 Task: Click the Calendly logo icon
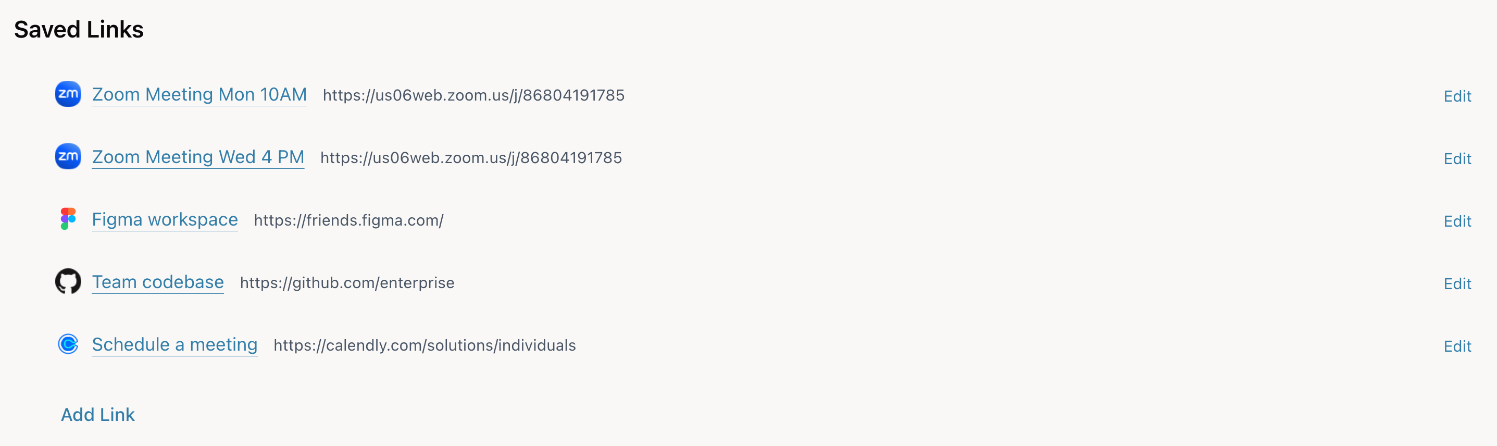[x=68, y=344]
